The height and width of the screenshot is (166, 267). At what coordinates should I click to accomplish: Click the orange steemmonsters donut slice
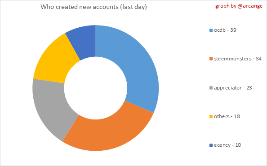109,132
